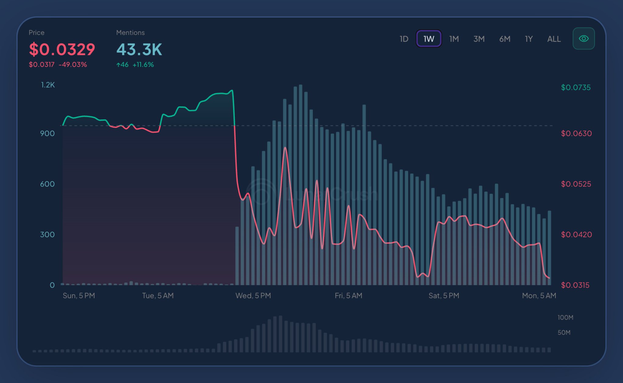Click the Price metric label

pos(37,33)
